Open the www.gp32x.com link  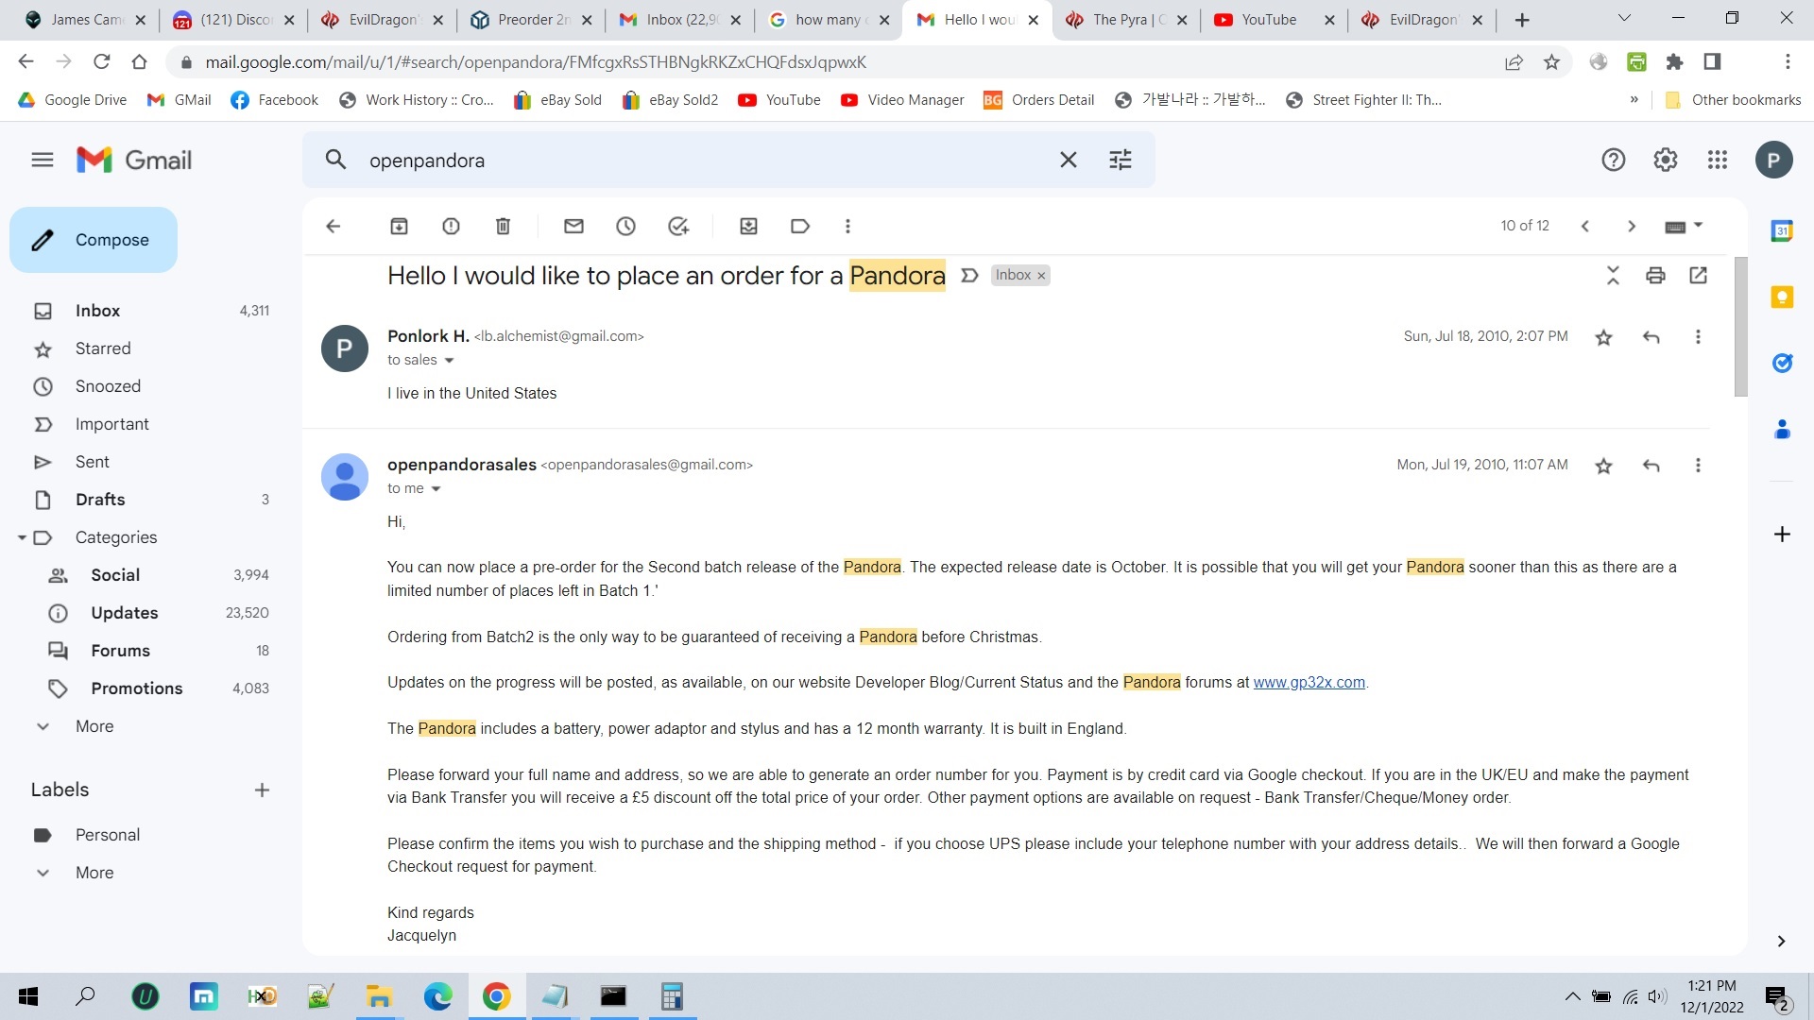[x=1309, y=682]
